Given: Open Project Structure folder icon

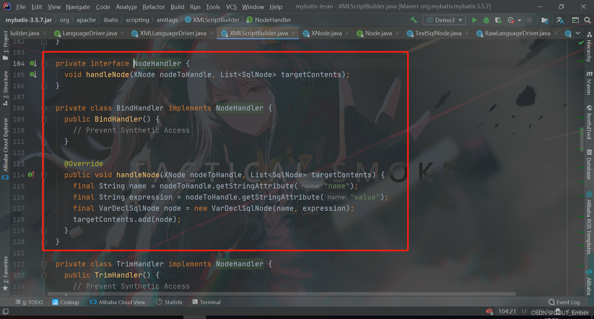Looking at the screenshot, I should click(x=545, y=20).
